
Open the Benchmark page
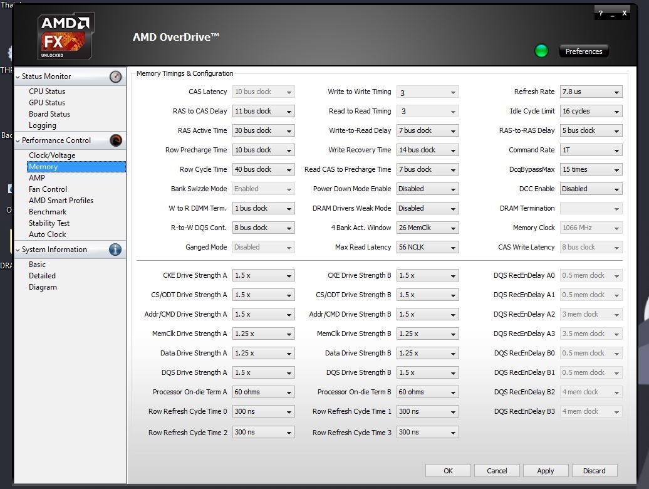pos(48,211)
